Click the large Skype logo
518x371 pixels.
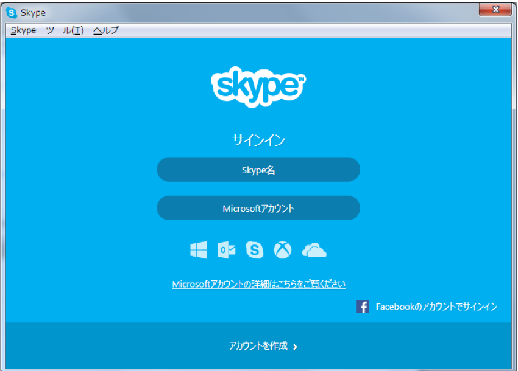pos(258,87)
